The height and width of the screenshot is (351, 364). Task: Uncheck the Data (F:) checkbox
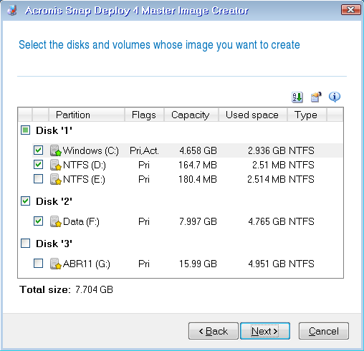click(38, 221)
